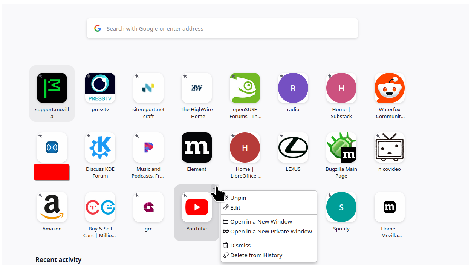Open the Home Substack tile
Screen dimensions: 474x267
coord(341,88)
